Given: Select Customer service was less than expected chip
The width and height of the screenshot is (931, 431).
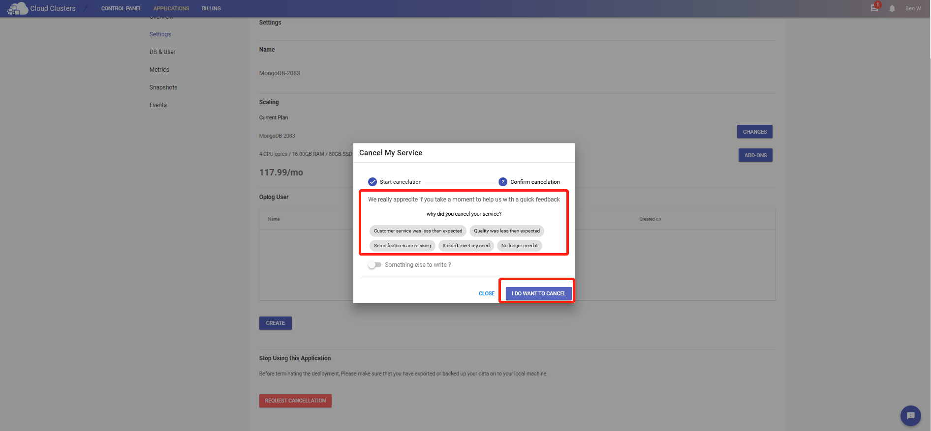Looking at the screenshot, I should [x=418, y=231].
